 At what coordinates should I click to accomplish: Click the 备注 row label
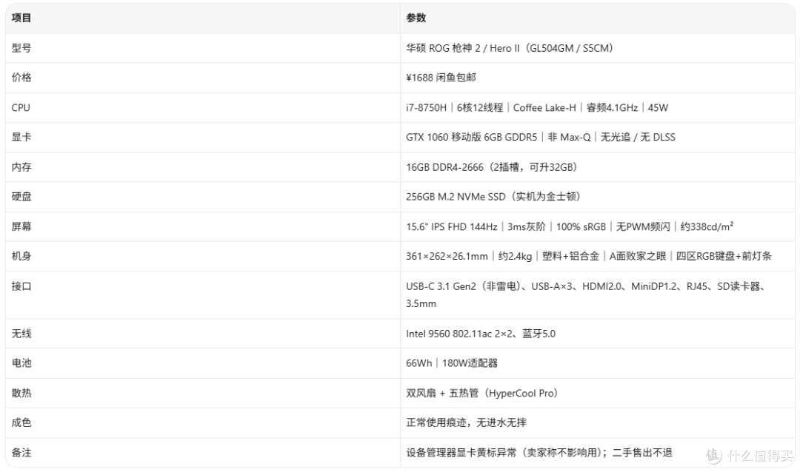pyautogui.click(x=21, y=454)
